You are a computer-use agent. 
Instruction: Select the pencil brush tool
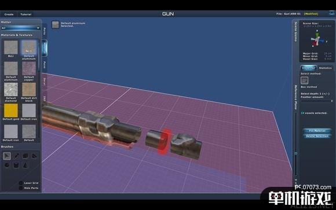(16, 156)
